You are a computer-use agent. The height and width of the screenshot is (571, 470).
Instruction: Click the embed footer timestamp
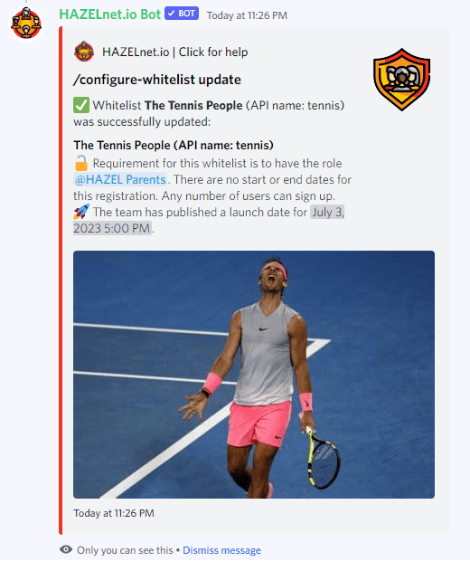[114, 513]
